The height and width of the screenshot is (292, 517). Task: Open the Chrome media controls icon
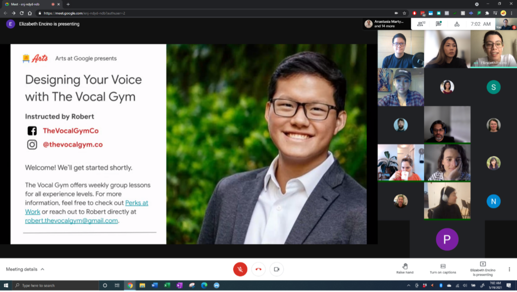495,13
